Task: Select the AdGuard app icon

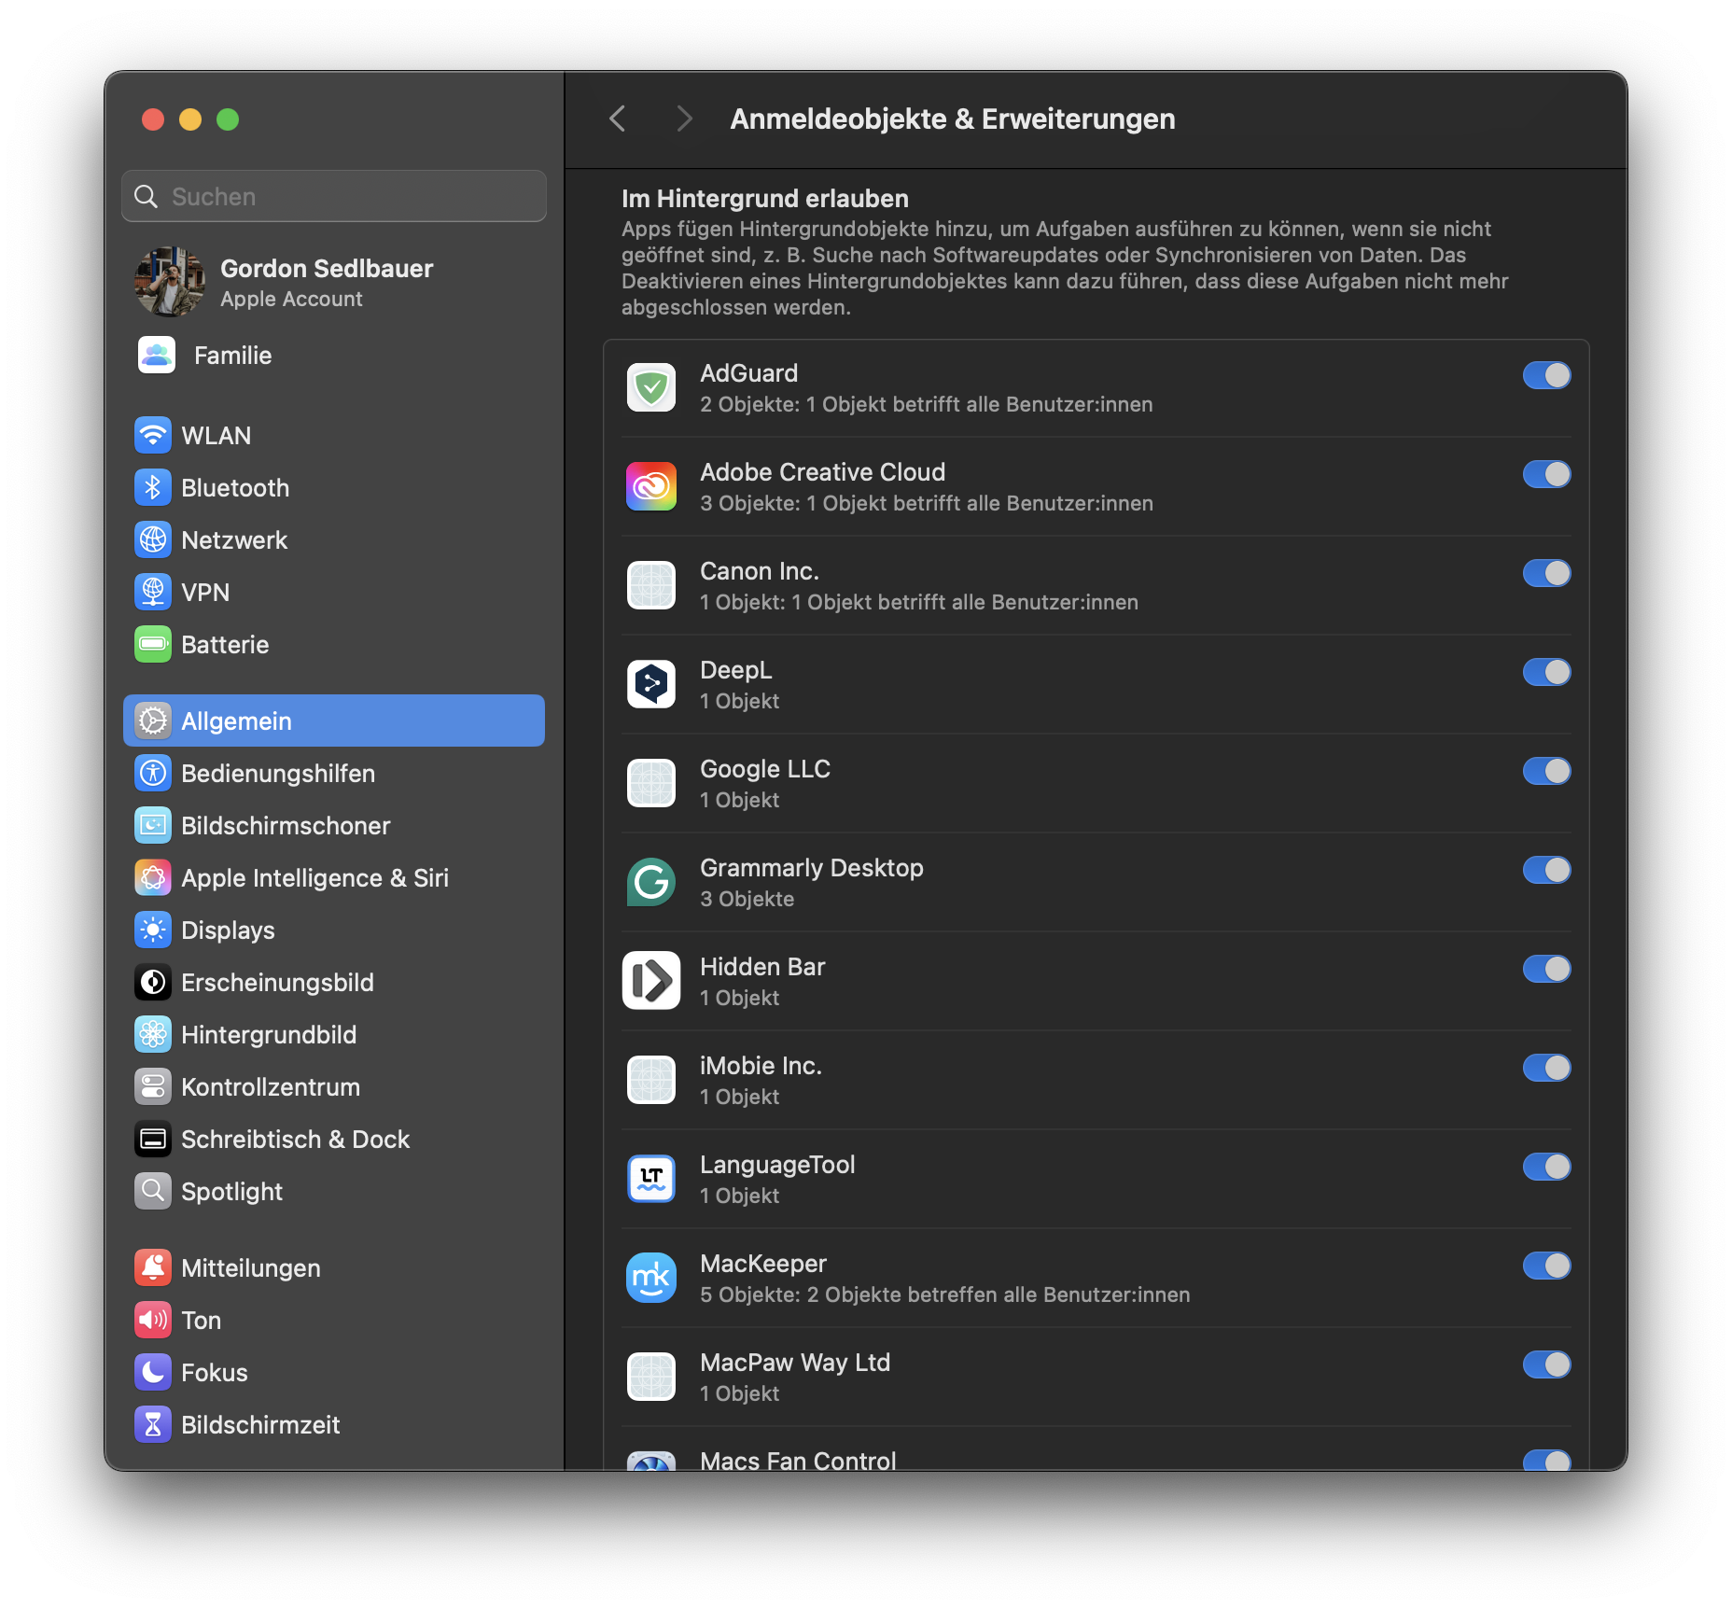Action: coord(650,386)
